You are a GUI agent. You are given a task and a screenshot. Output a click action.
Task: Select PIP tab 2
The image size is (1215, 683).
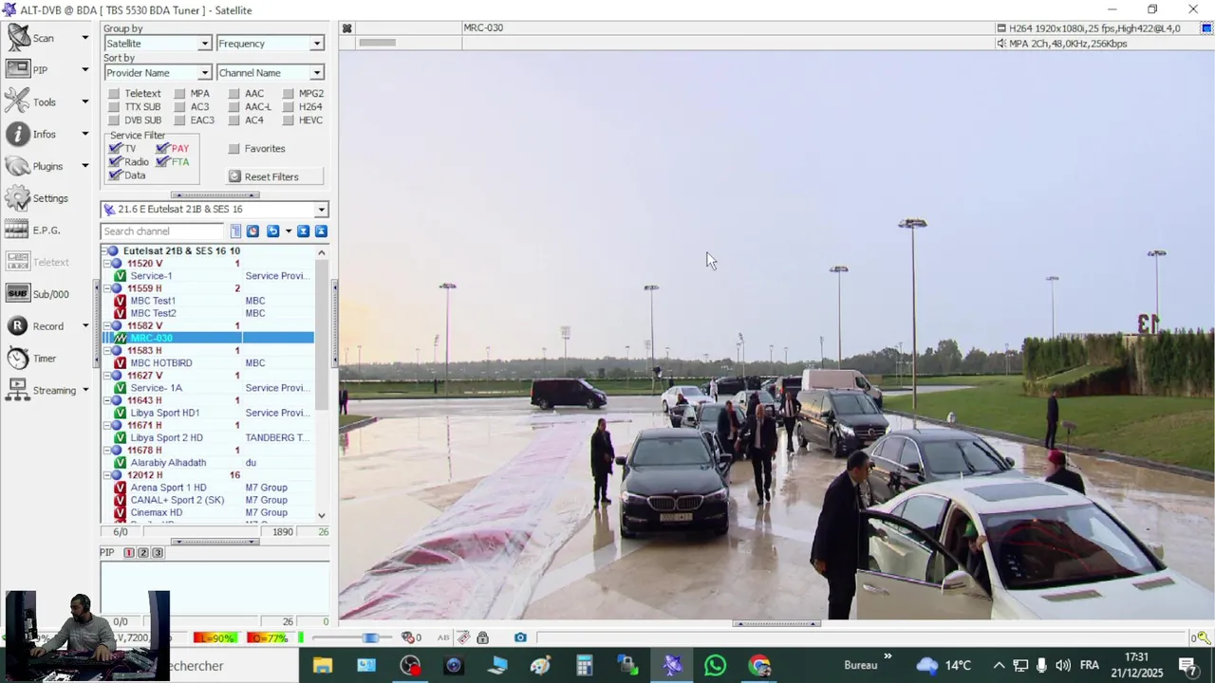click(x=143, y=553)
